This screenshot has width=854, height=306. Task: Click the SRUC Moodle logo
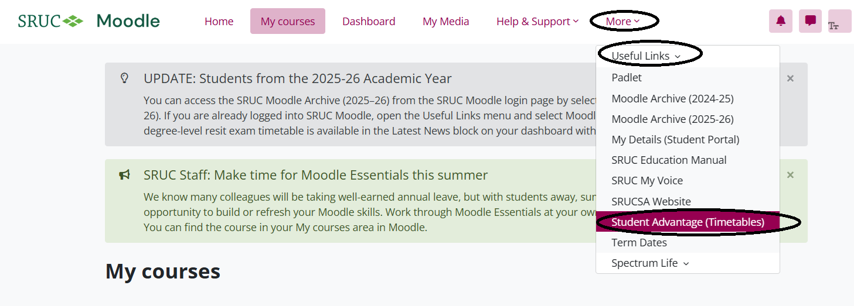89,21
